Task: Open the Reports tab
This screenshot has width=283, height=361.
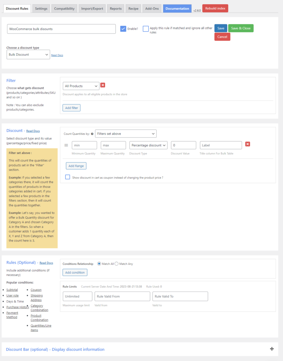Action: (x=115, y=8)
